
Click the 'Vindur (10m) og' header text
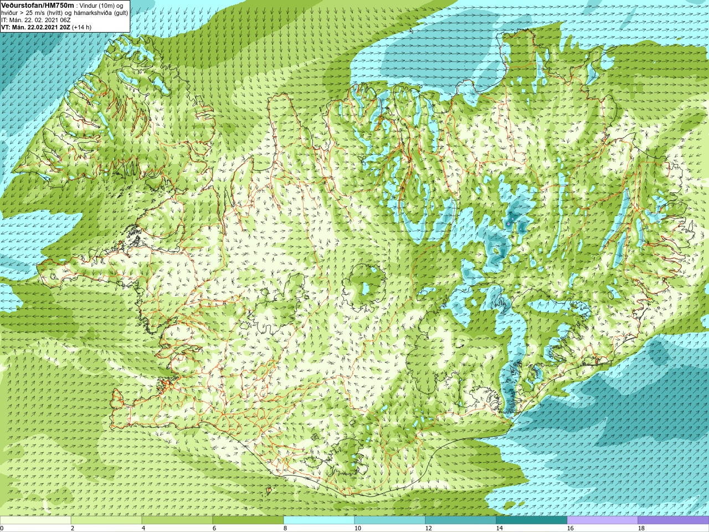click(101, 6)
